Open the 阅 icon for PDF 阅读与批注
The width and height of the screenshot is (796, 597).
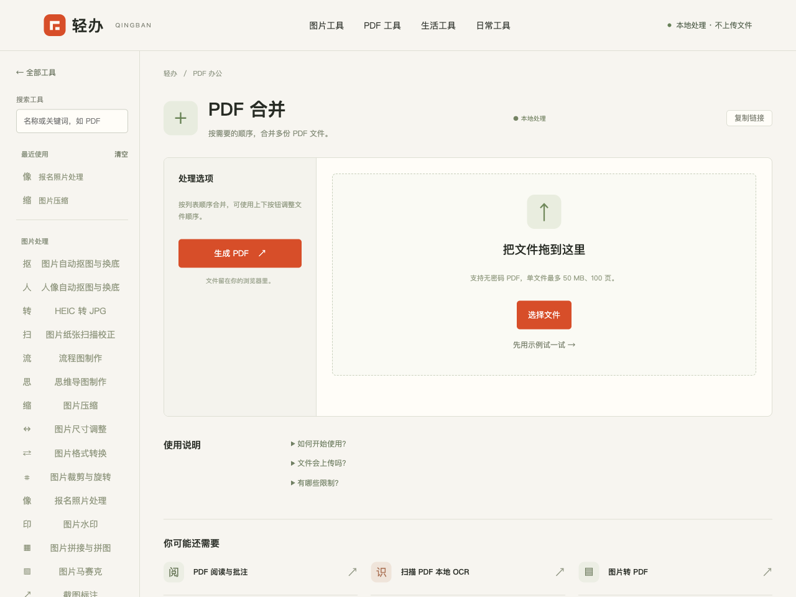174,572
